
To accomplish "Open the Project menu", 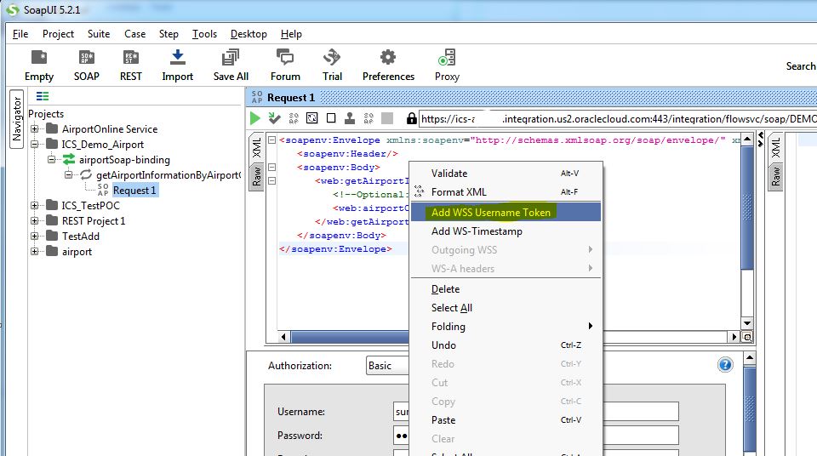I will click(x=58, y=34).
